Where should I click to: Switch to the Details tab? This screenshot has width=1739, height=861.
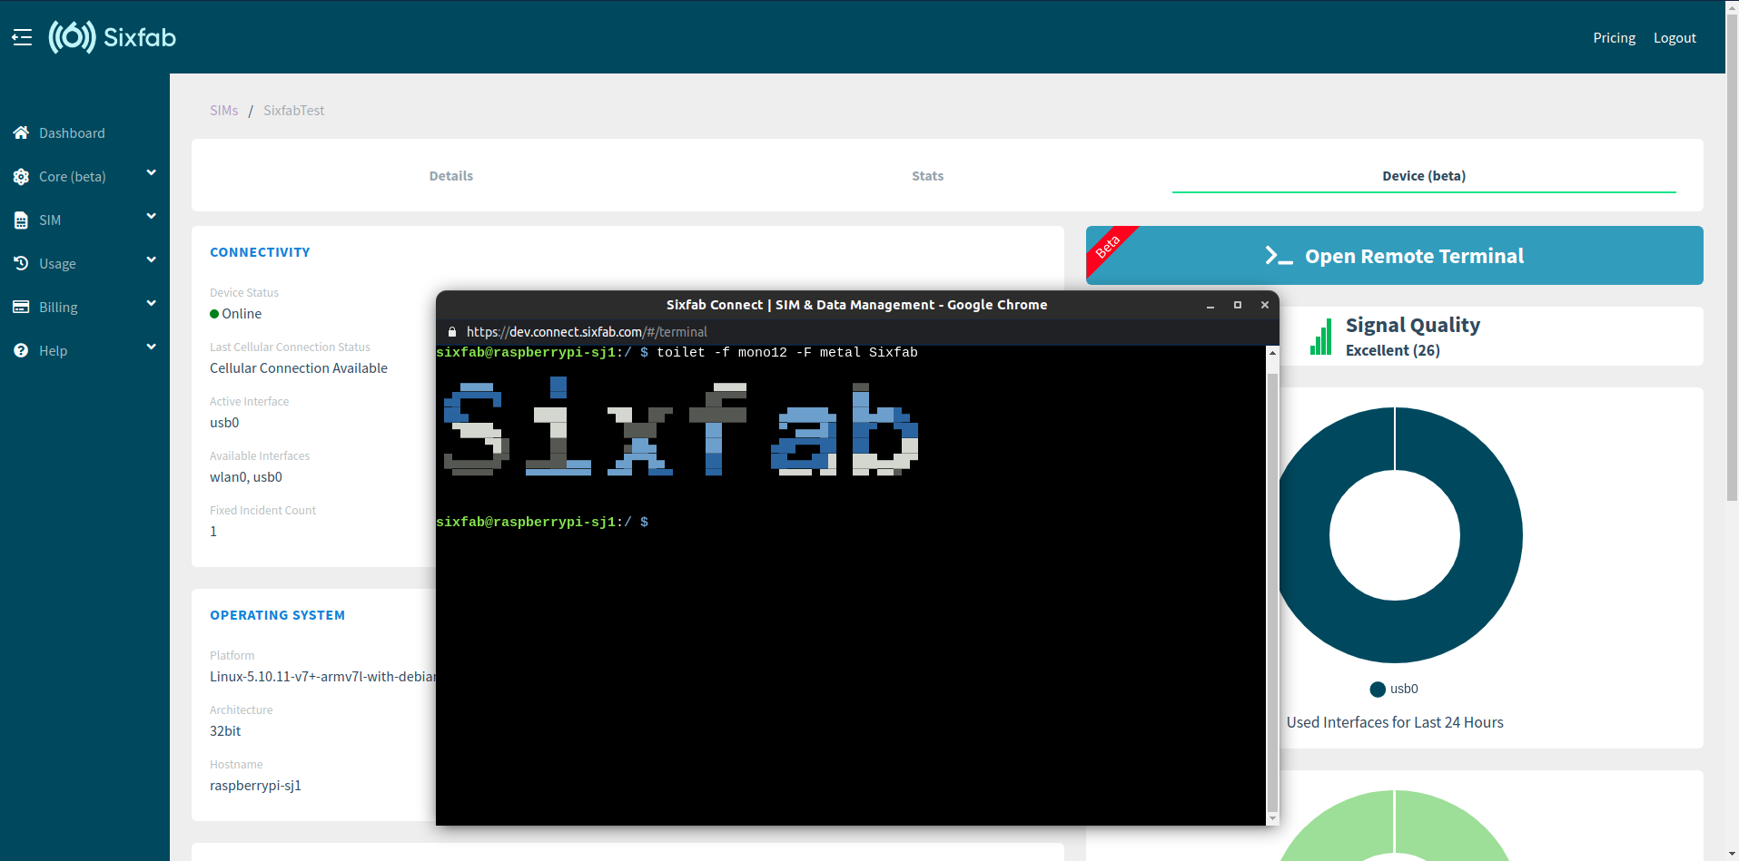coord(451,176)
